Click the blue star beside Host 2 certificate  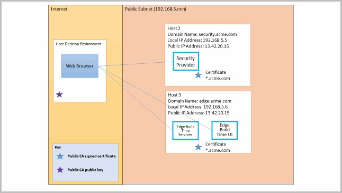[198, 75]
